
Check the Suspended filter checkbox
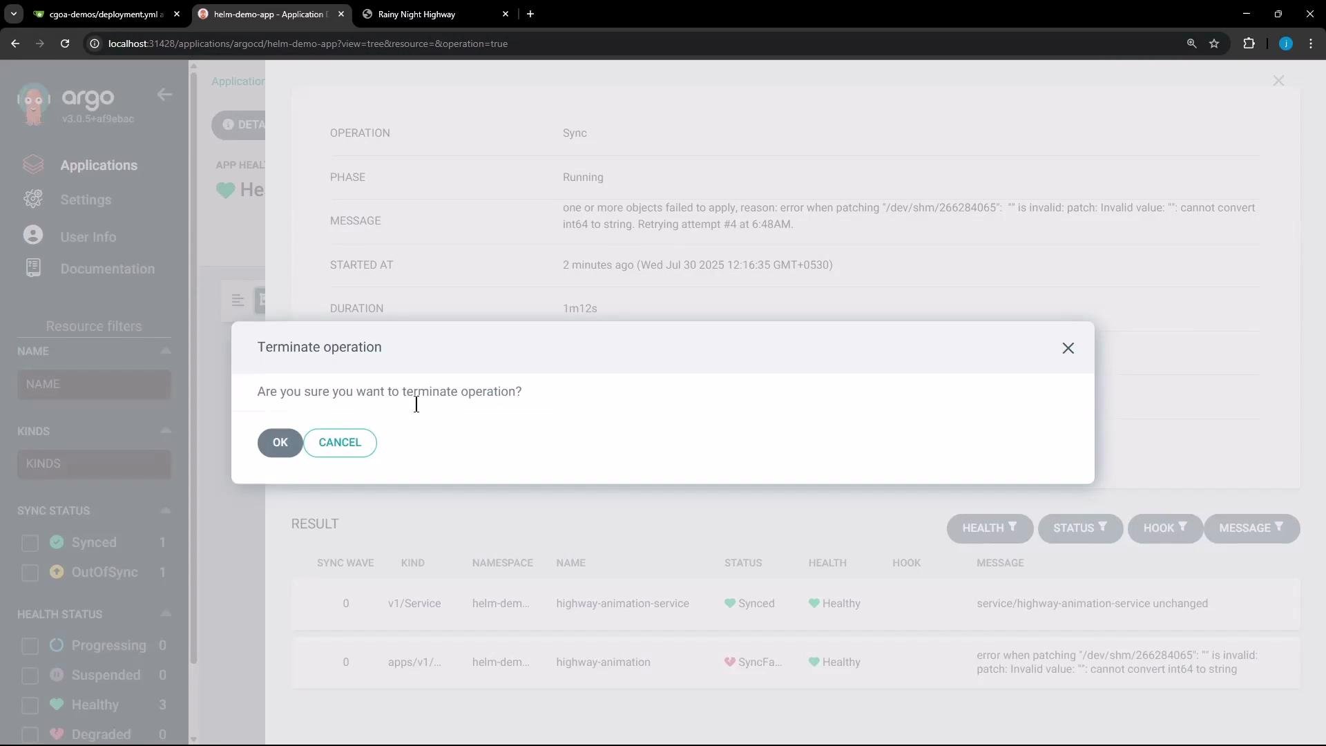click(30, 676)
